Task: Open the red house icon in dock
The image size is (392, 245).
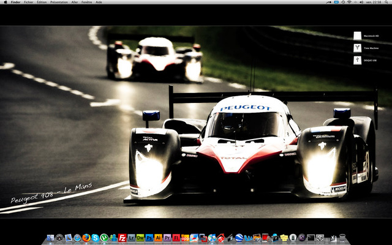Action: (x=221, y=238)
